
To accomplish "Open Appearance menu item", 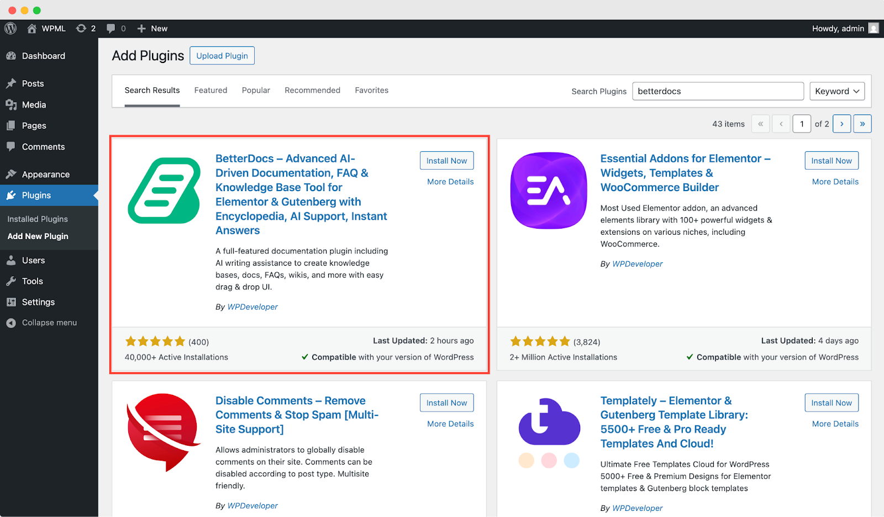I will click(49, 174).
